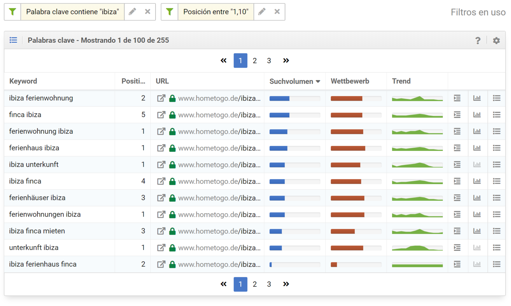
Task: Click the Wettbewerb bar for 'ferienhaus ibiza'
Action: pyautogui.click(x=356, y=148)
